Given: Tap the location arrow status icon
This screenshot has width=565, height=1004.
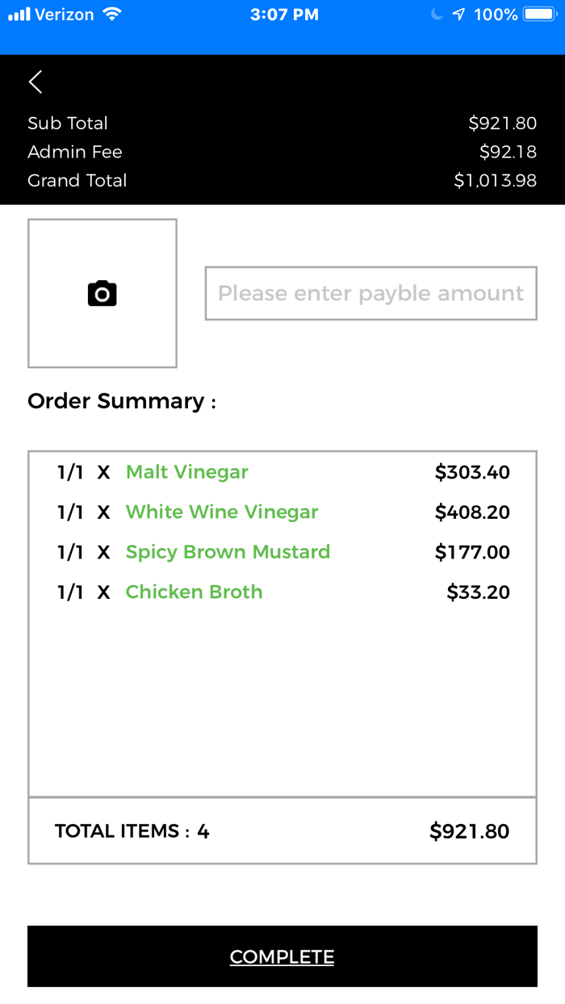Looking at the screenshot, I should [459, 15].
